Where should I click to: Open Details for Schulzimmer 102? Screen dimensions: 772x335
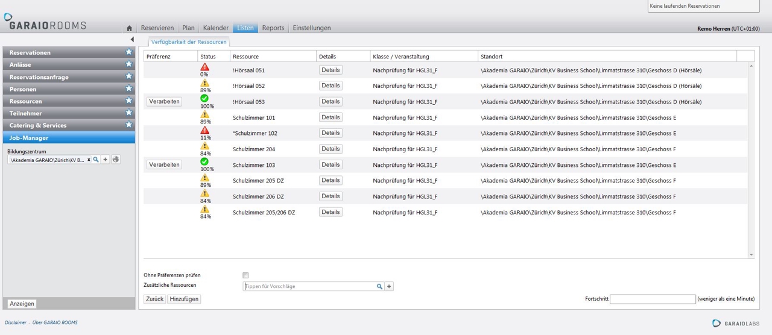(x=331, y=133)
